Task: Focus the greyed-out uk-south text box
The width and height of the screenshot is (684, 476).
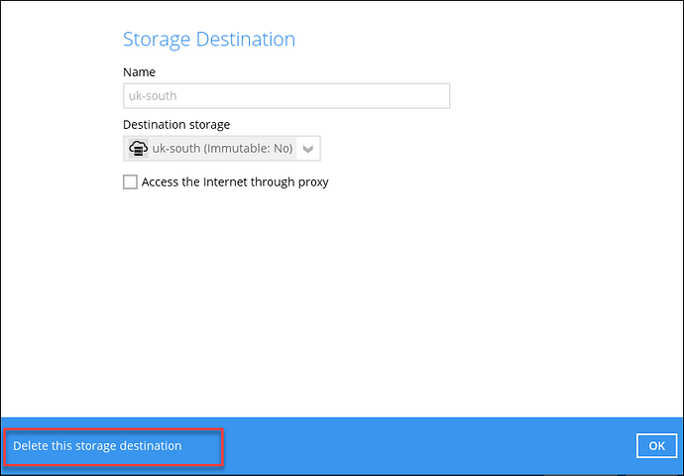Action: pos(285,96)
